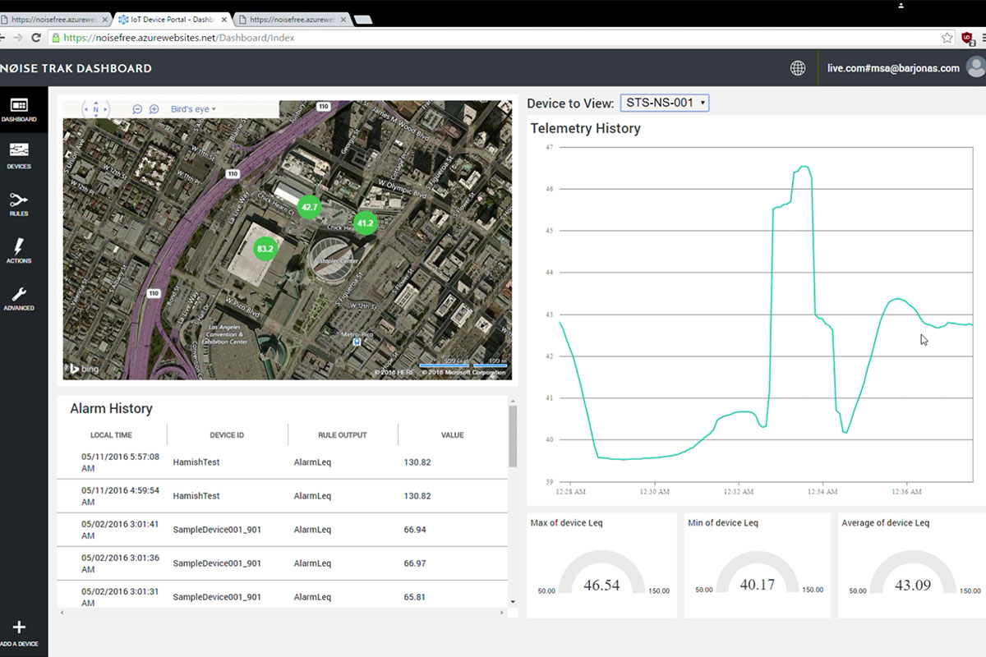Click the browser forward arrow
986x657 pixels.
tap(18, 38)
